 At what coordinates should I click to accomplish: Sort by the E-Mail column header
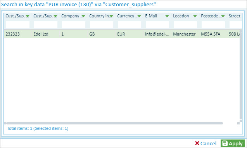[x=151, y=16]
